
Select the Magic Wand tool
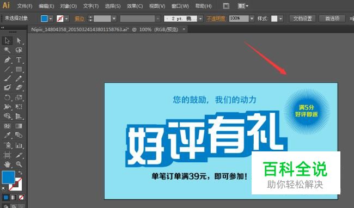[x=7, y=50]
